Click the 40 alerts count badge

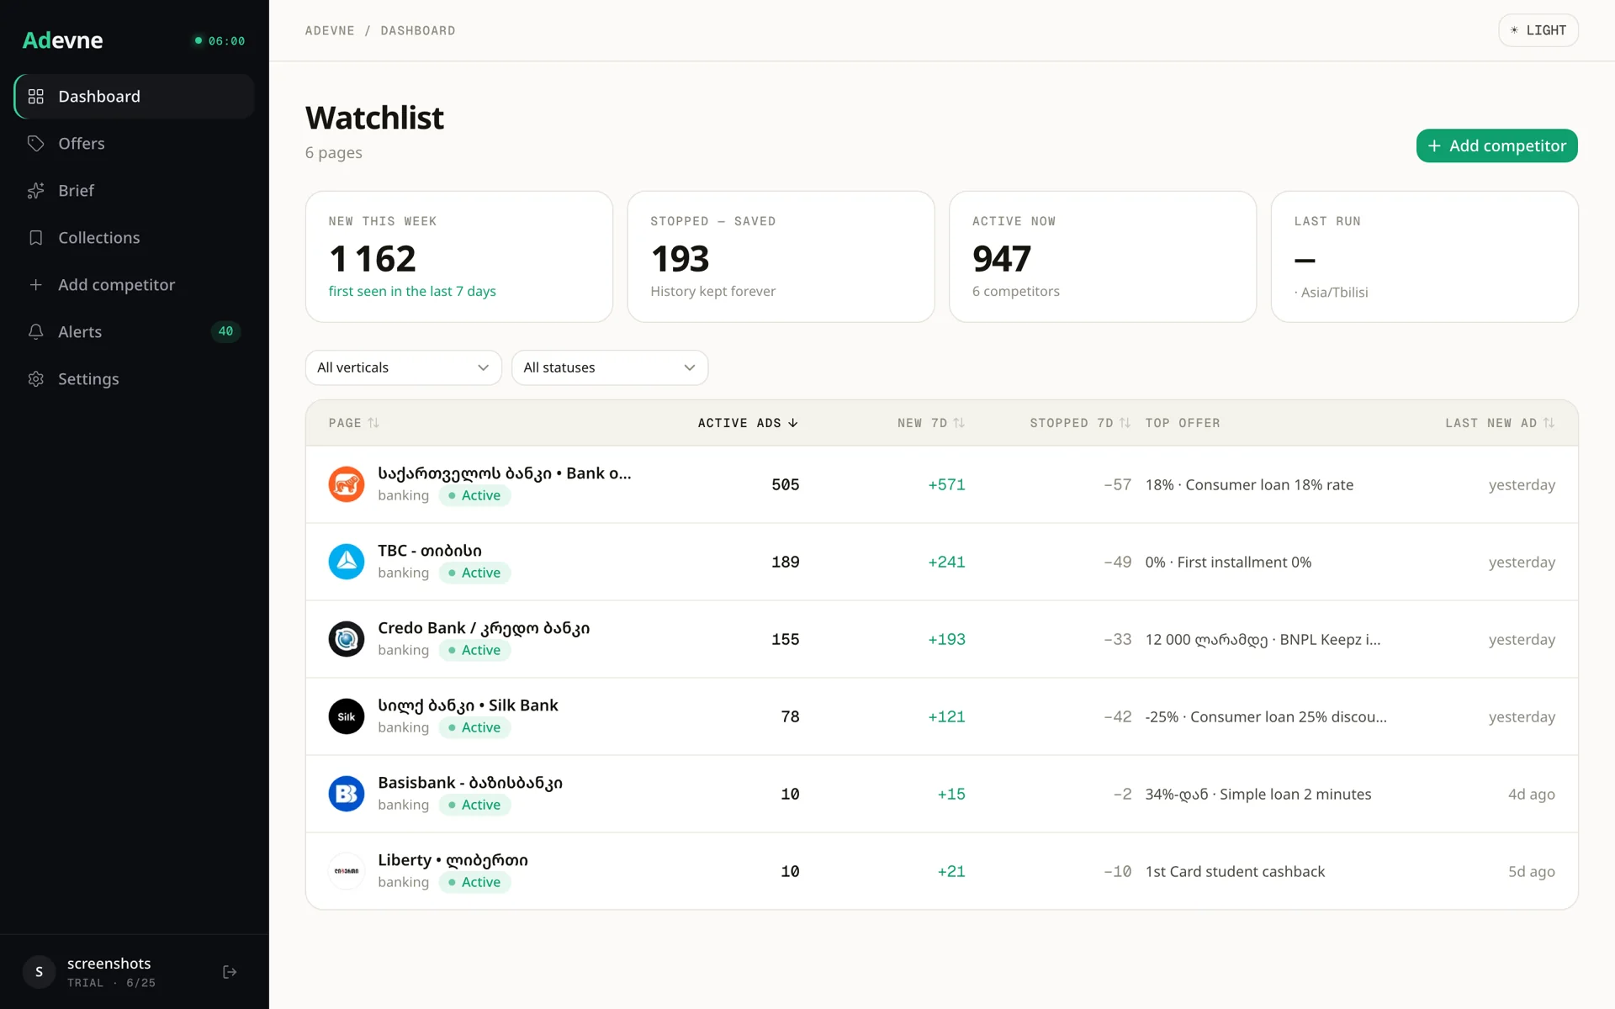225,331
